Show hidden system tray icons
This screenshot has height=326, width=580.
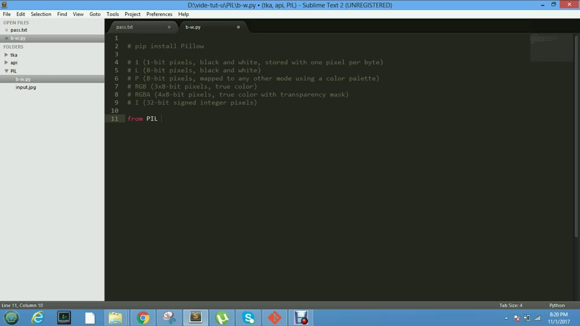(506, 318)
